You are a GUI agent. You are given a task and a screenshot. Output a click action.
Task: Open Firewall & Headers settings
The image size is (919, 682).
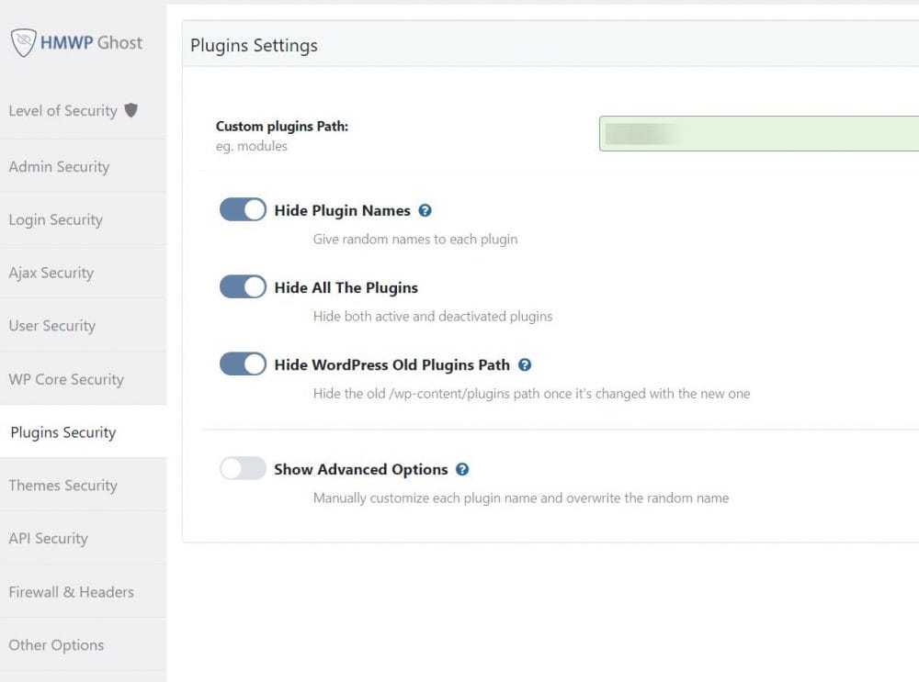click(71, 592)
